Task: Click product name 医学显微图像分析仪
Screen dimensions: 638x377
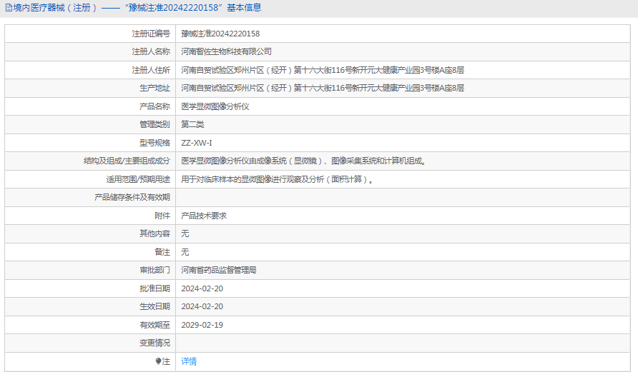Action: 215,106
